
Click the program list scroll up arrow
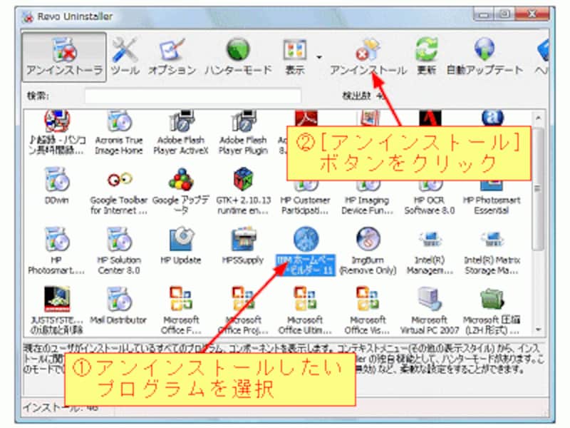539,118
